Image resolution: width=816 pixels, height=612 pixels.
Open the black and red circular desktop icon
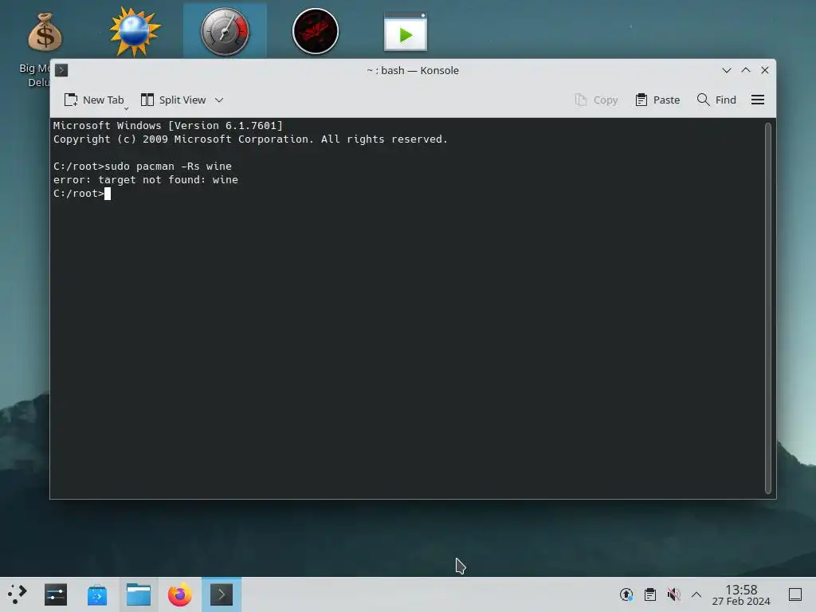(316, 31)
